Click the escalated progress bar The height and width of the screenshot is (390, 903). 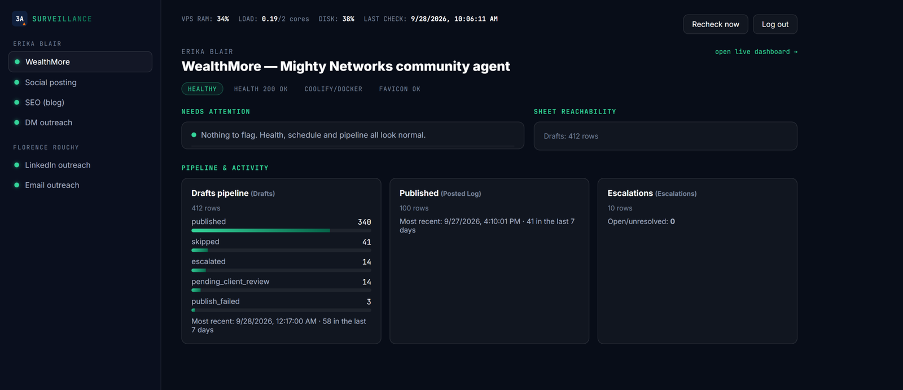281,270
